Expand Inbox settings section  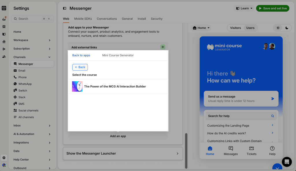[x=32, y=126]
